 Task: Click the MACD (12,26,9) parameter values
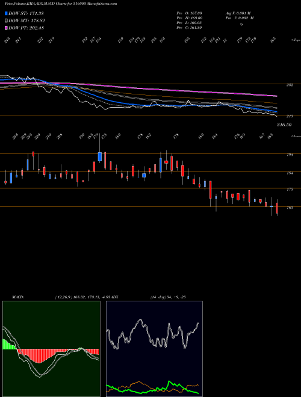tap(82, 297)
